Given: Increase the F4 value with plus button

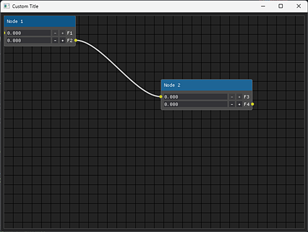Looking at the screenshot, I should pos(239,104).
